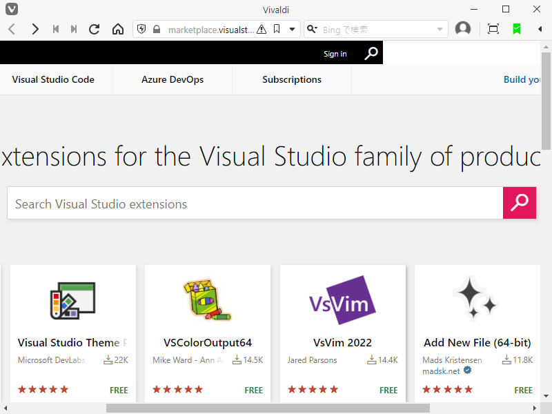Show site info via padlock icon
Image resolution: width=552 pixels, height=414 pixels.
(157, 29)
